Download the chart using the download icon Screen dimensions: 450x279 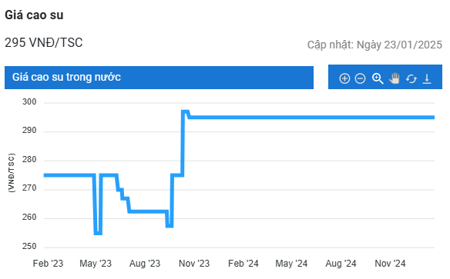(x=427, y=78)
